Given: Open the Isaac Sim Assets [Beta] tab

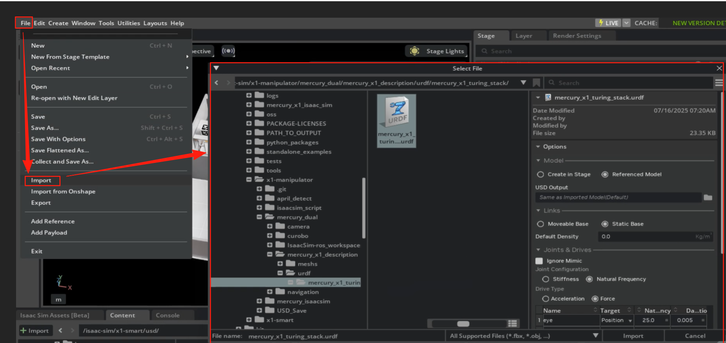Looking at the screenshot, I should pos(55,315).
